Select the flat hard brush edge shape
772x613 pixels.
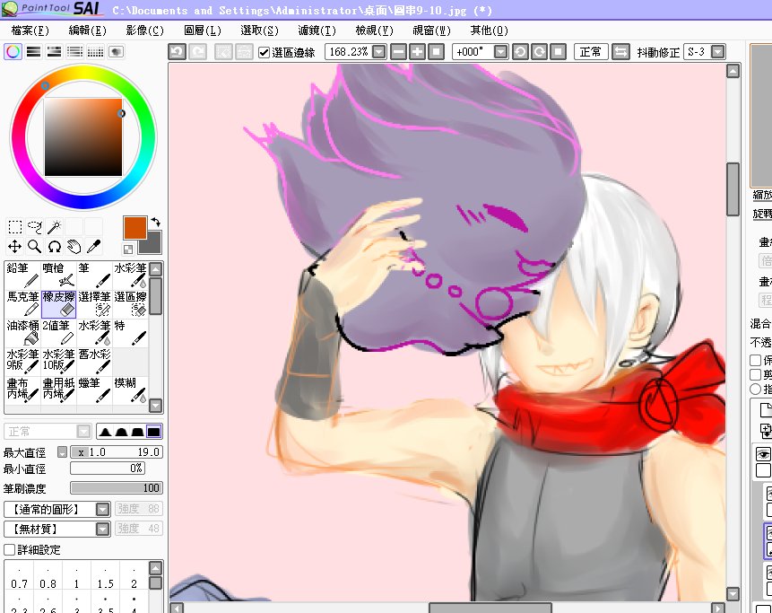coord(153,432)
